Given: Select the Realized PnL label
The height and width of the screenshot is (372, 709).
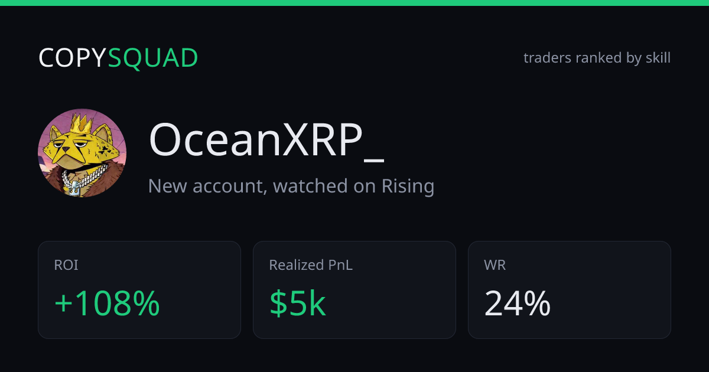Looking at the screenshot, I should coord(311,265).
